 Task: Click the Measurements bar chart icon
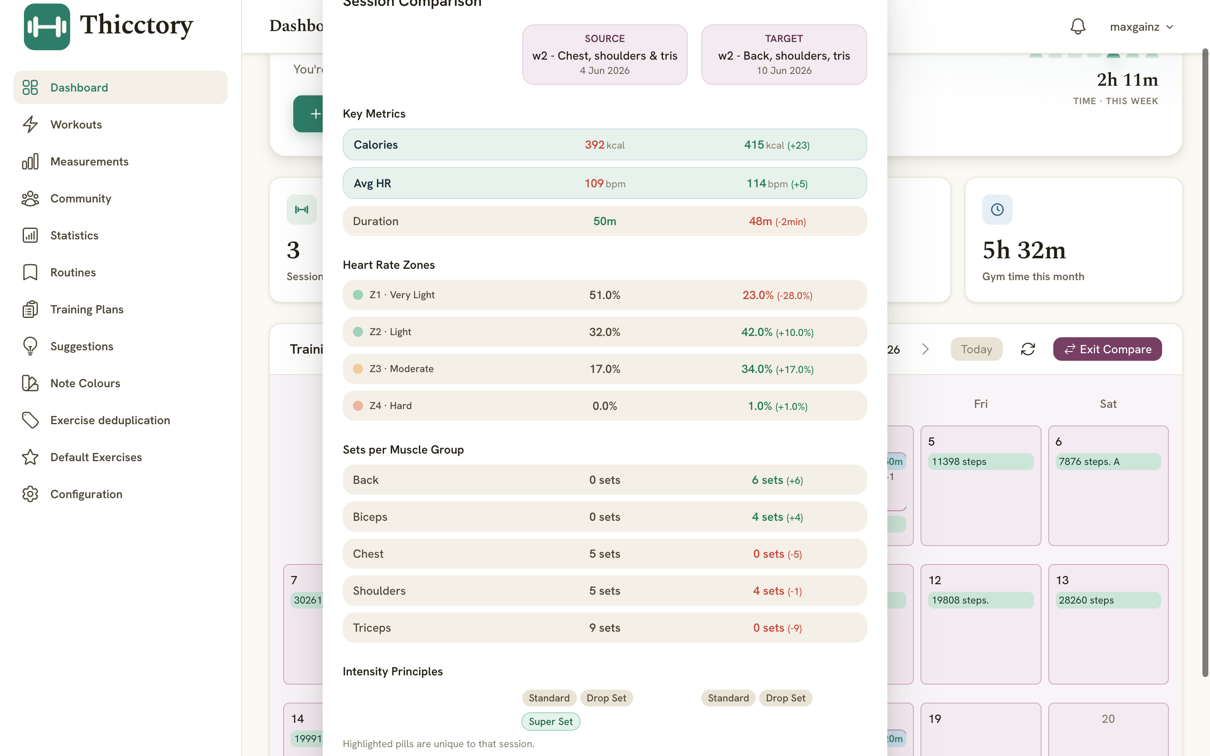coord(30,162)
